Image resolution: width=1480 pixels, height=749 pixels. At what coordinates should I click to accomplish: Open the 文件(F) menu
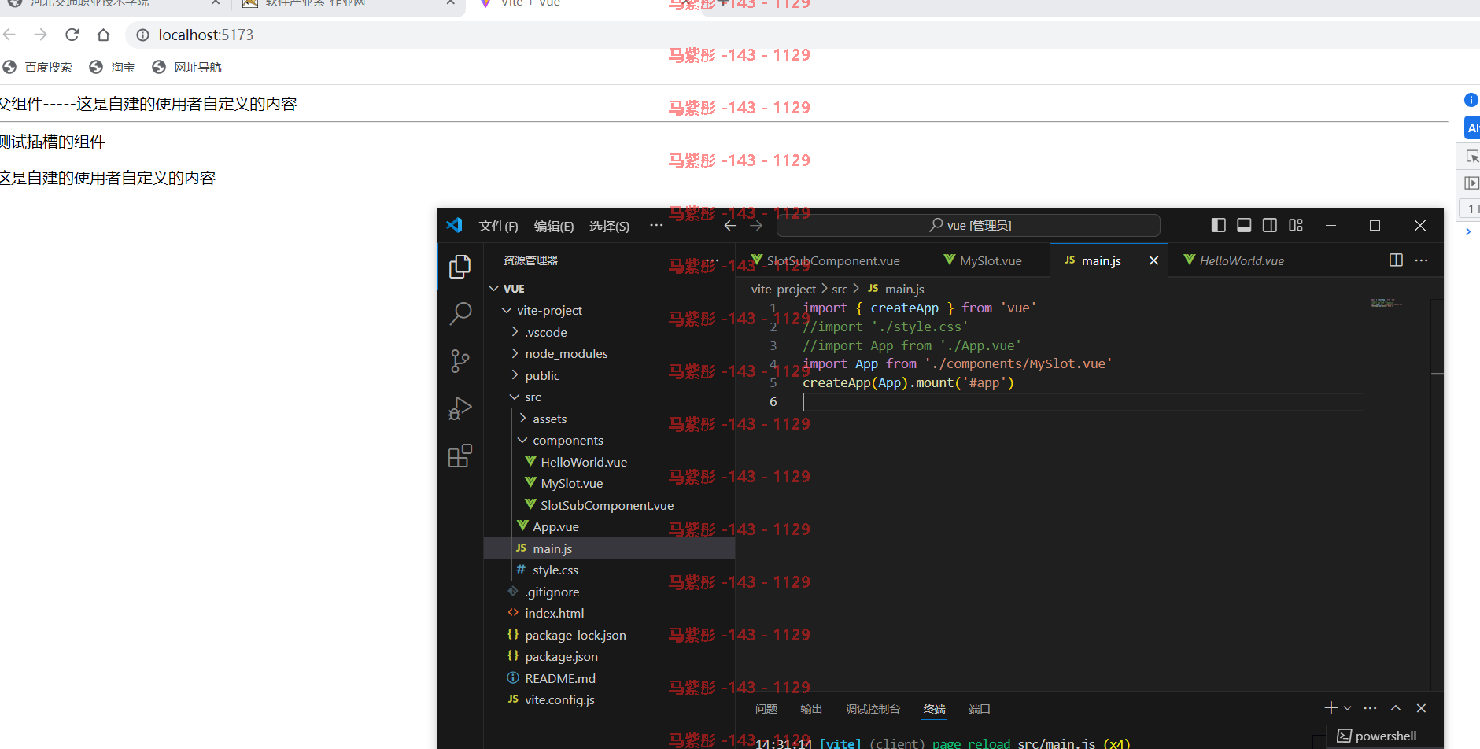tap(498, 226)
